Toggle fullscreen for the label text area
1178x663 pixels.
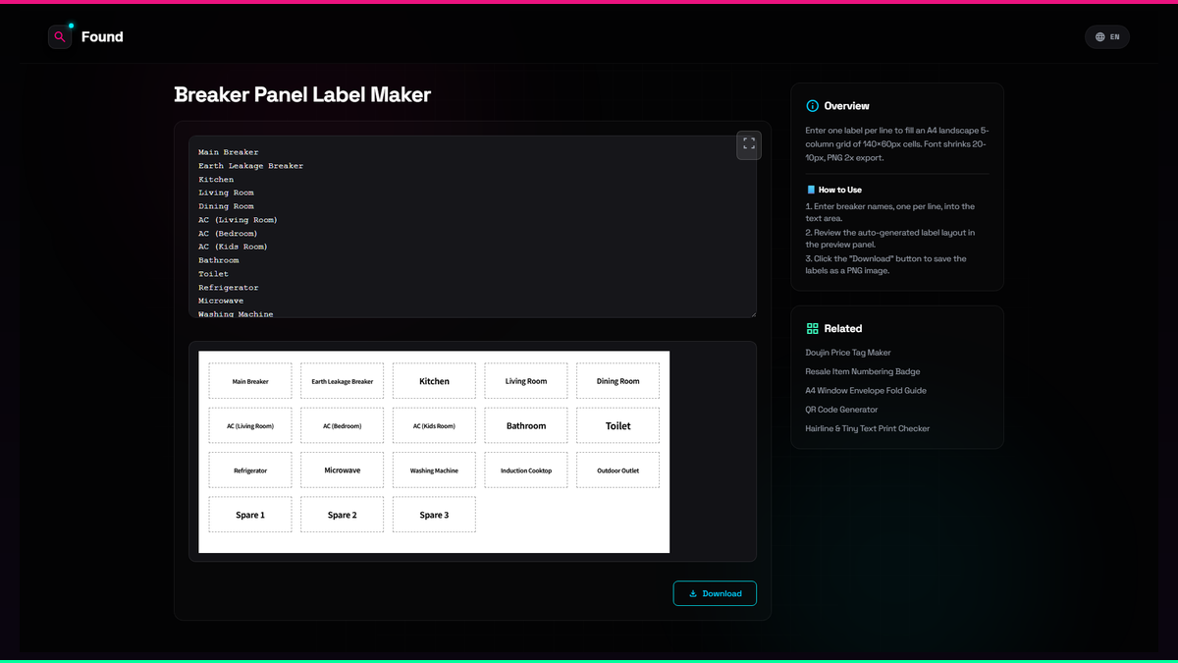749,144
